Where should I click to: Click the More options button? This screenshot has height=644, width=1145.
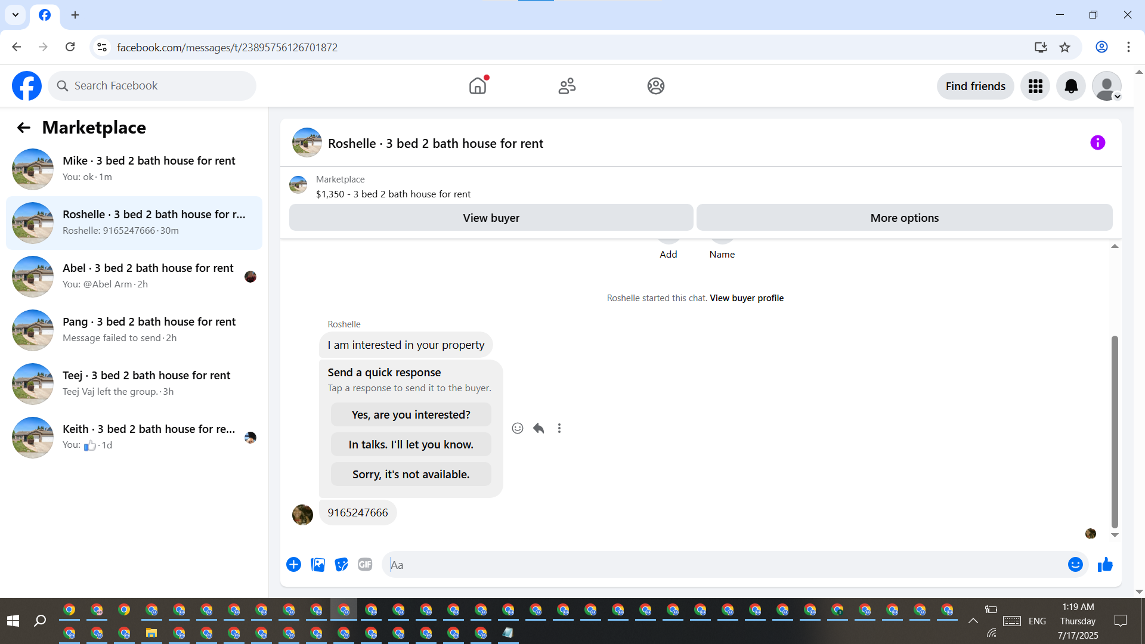pos(904,218)
